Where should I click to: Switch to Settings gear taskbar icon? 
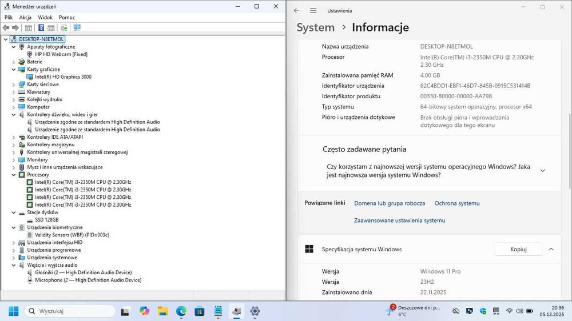pos(255,311)
